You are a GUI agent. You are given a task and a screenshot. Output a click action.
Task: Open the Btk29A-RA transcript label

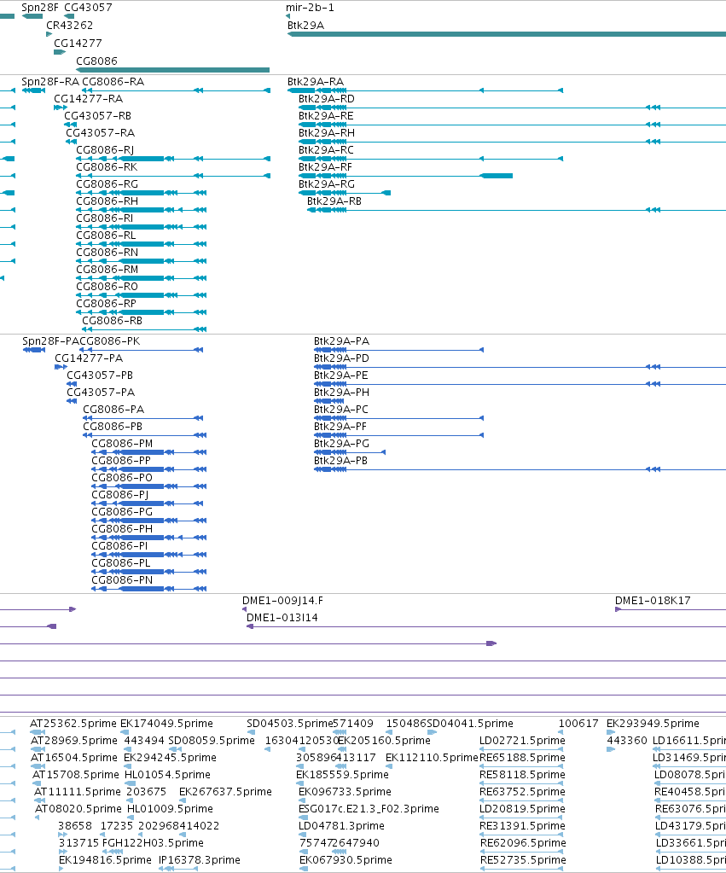click(316, 82)
